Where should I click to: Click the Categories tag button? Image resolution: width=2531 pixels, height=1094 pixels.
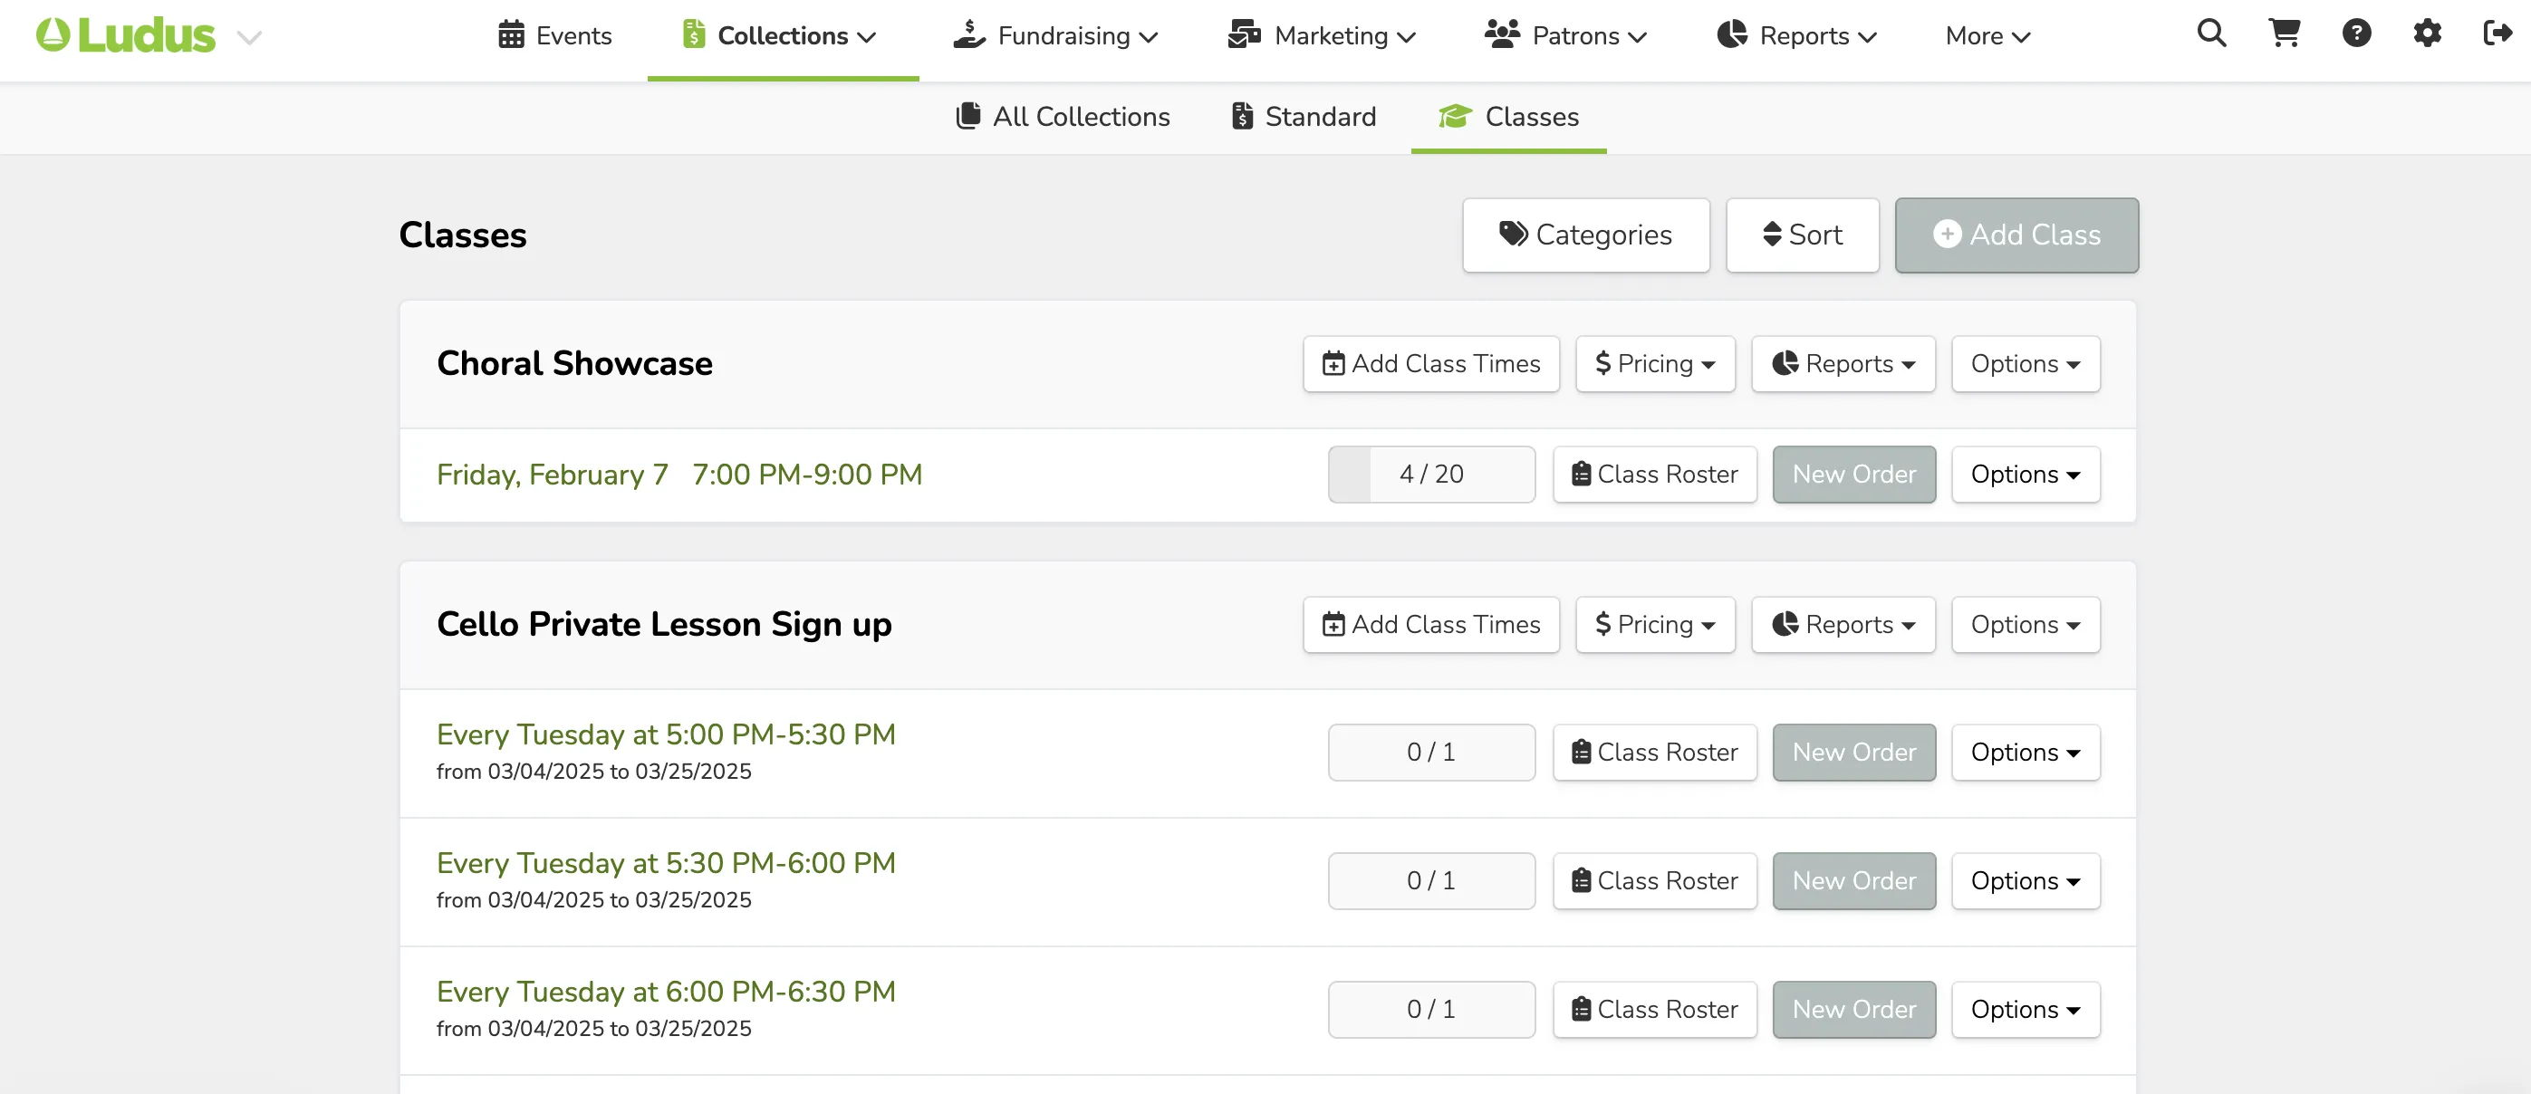coord(1586,235)
